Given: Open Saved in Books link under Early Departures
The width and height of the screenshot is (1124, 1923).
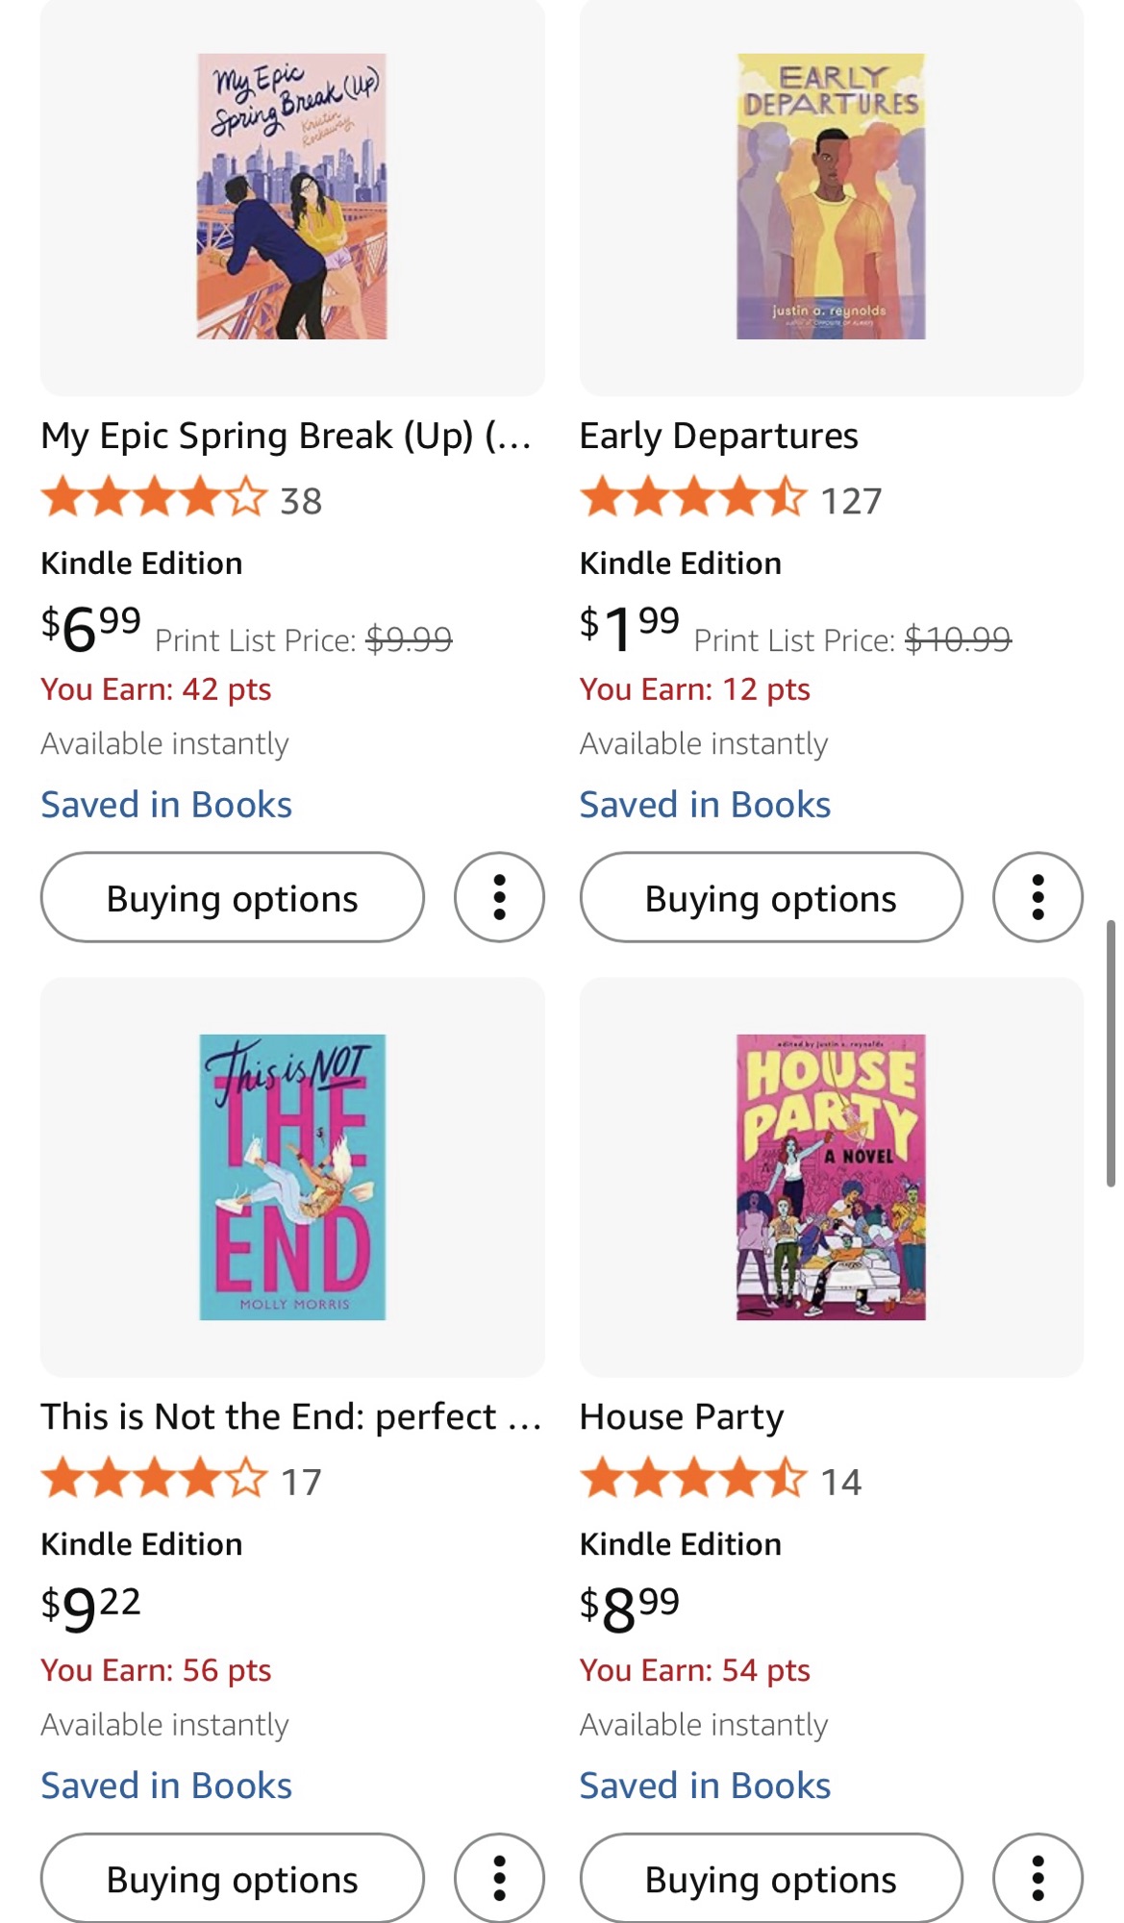Looking at the screenshot, I should point(705,805).
